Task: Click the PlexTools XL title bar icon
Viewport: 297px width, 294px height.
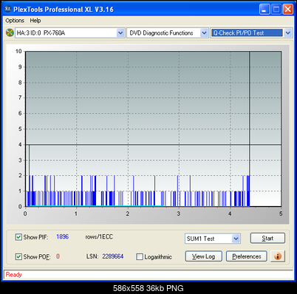Action: pos(8,9)
